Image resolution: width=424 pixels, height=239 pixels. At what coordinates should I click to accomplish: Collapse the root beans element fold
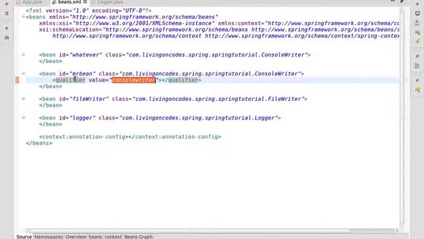(23, 17)
